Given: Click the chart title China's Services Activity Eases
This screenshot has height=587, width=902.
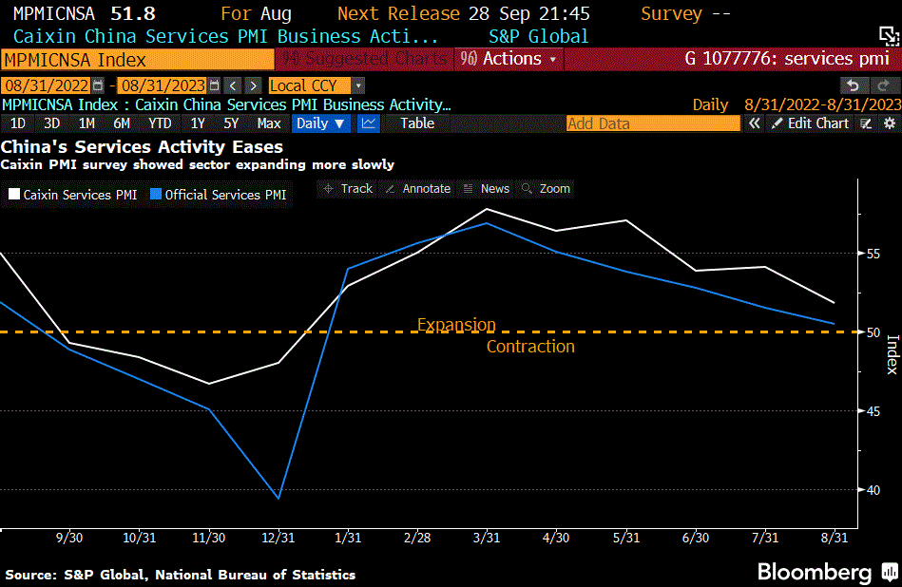Looking at the screenshot, I should 142,146.
